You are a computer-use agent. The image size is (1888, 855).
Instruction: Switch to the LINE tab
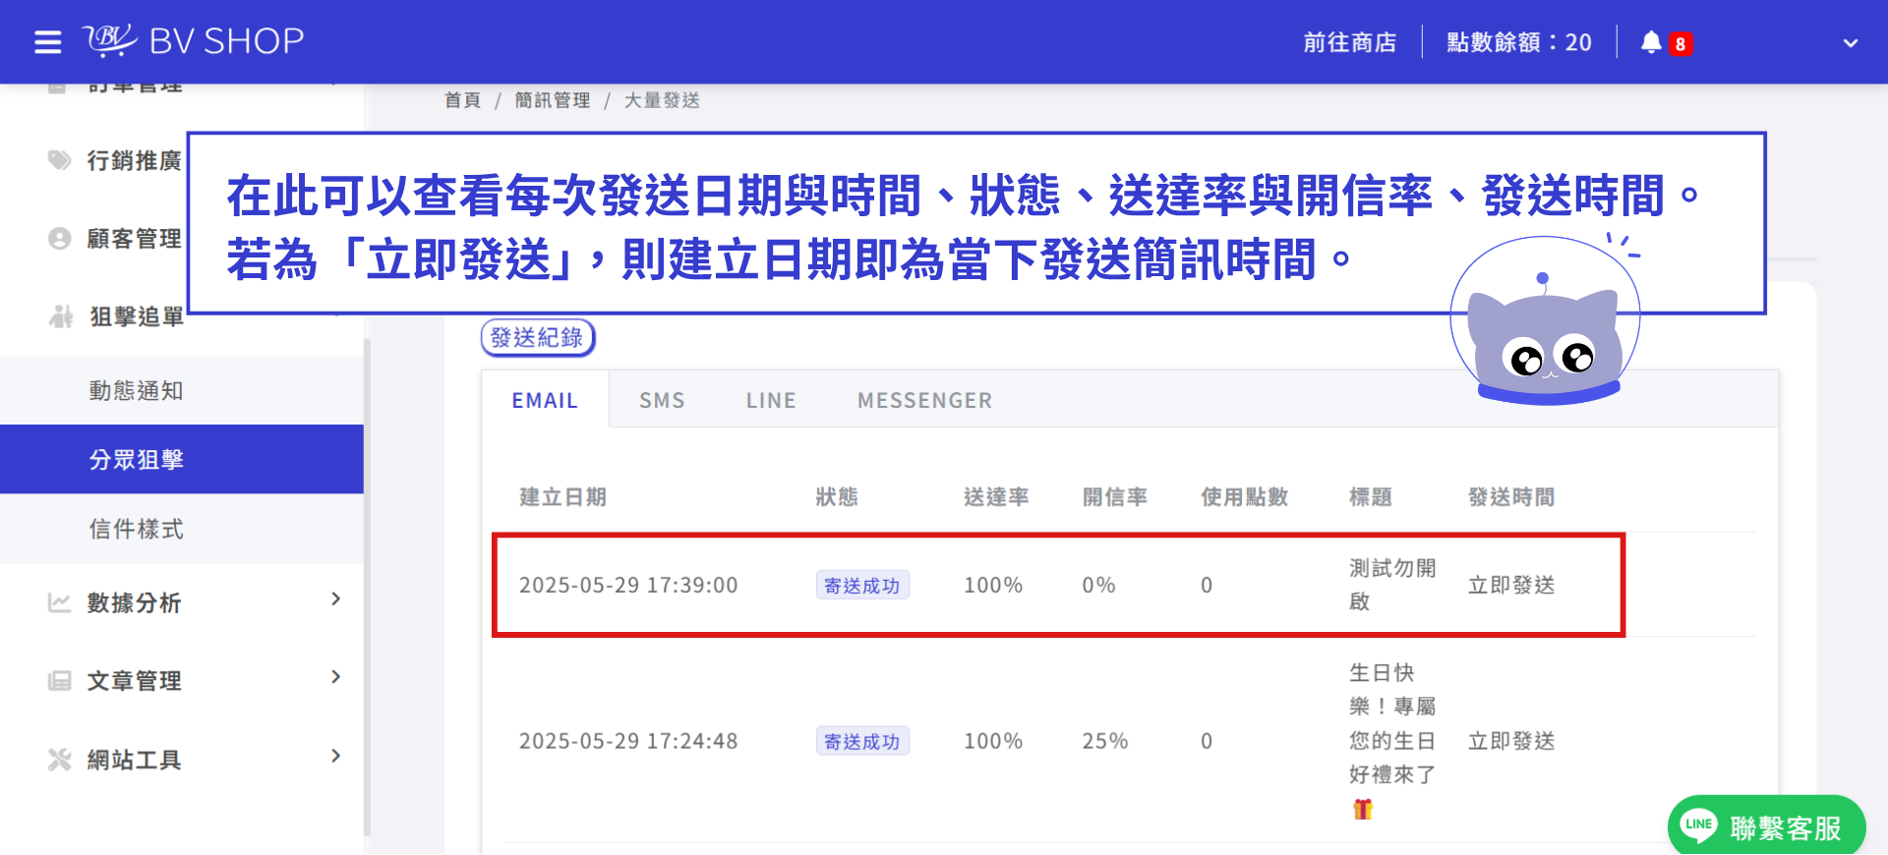point(771,400)
